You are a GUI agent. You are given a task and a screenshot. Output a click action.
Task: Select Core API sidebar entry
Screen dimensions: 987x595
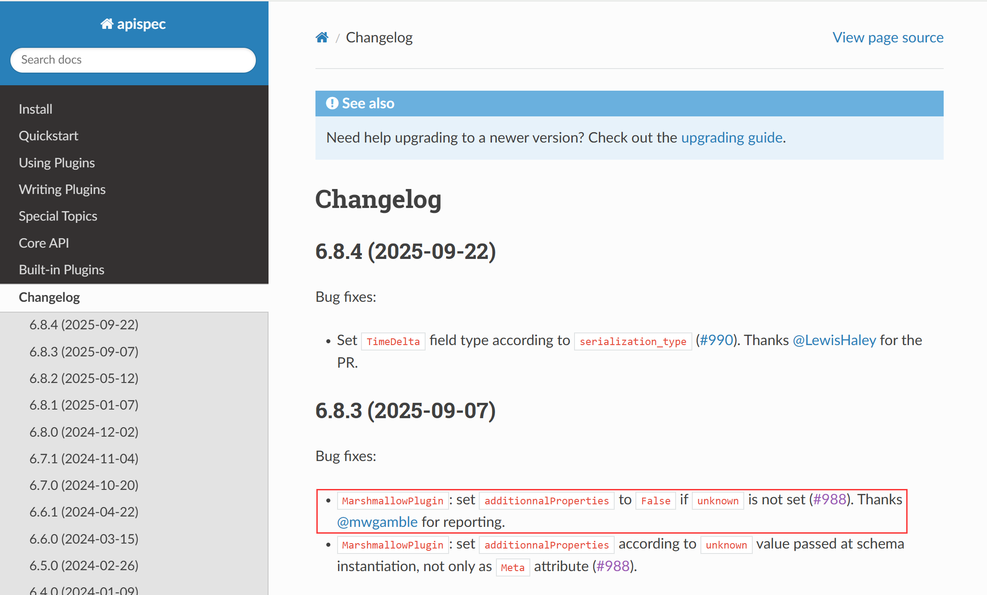(x=44, y=243)
